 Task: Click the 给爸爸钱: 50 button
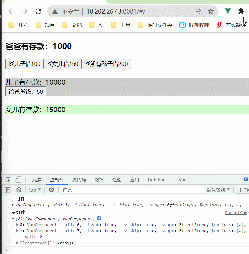[x=26, y=92]
